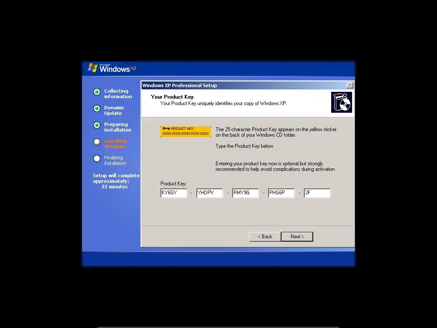Focus the fourth product key field PHG6P
This screenshot has width=437, height=328.
pyautogui.click(x=281, y=193)
